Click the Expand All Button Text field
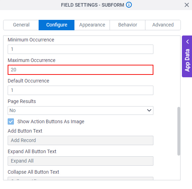 [x=80, y=161]
